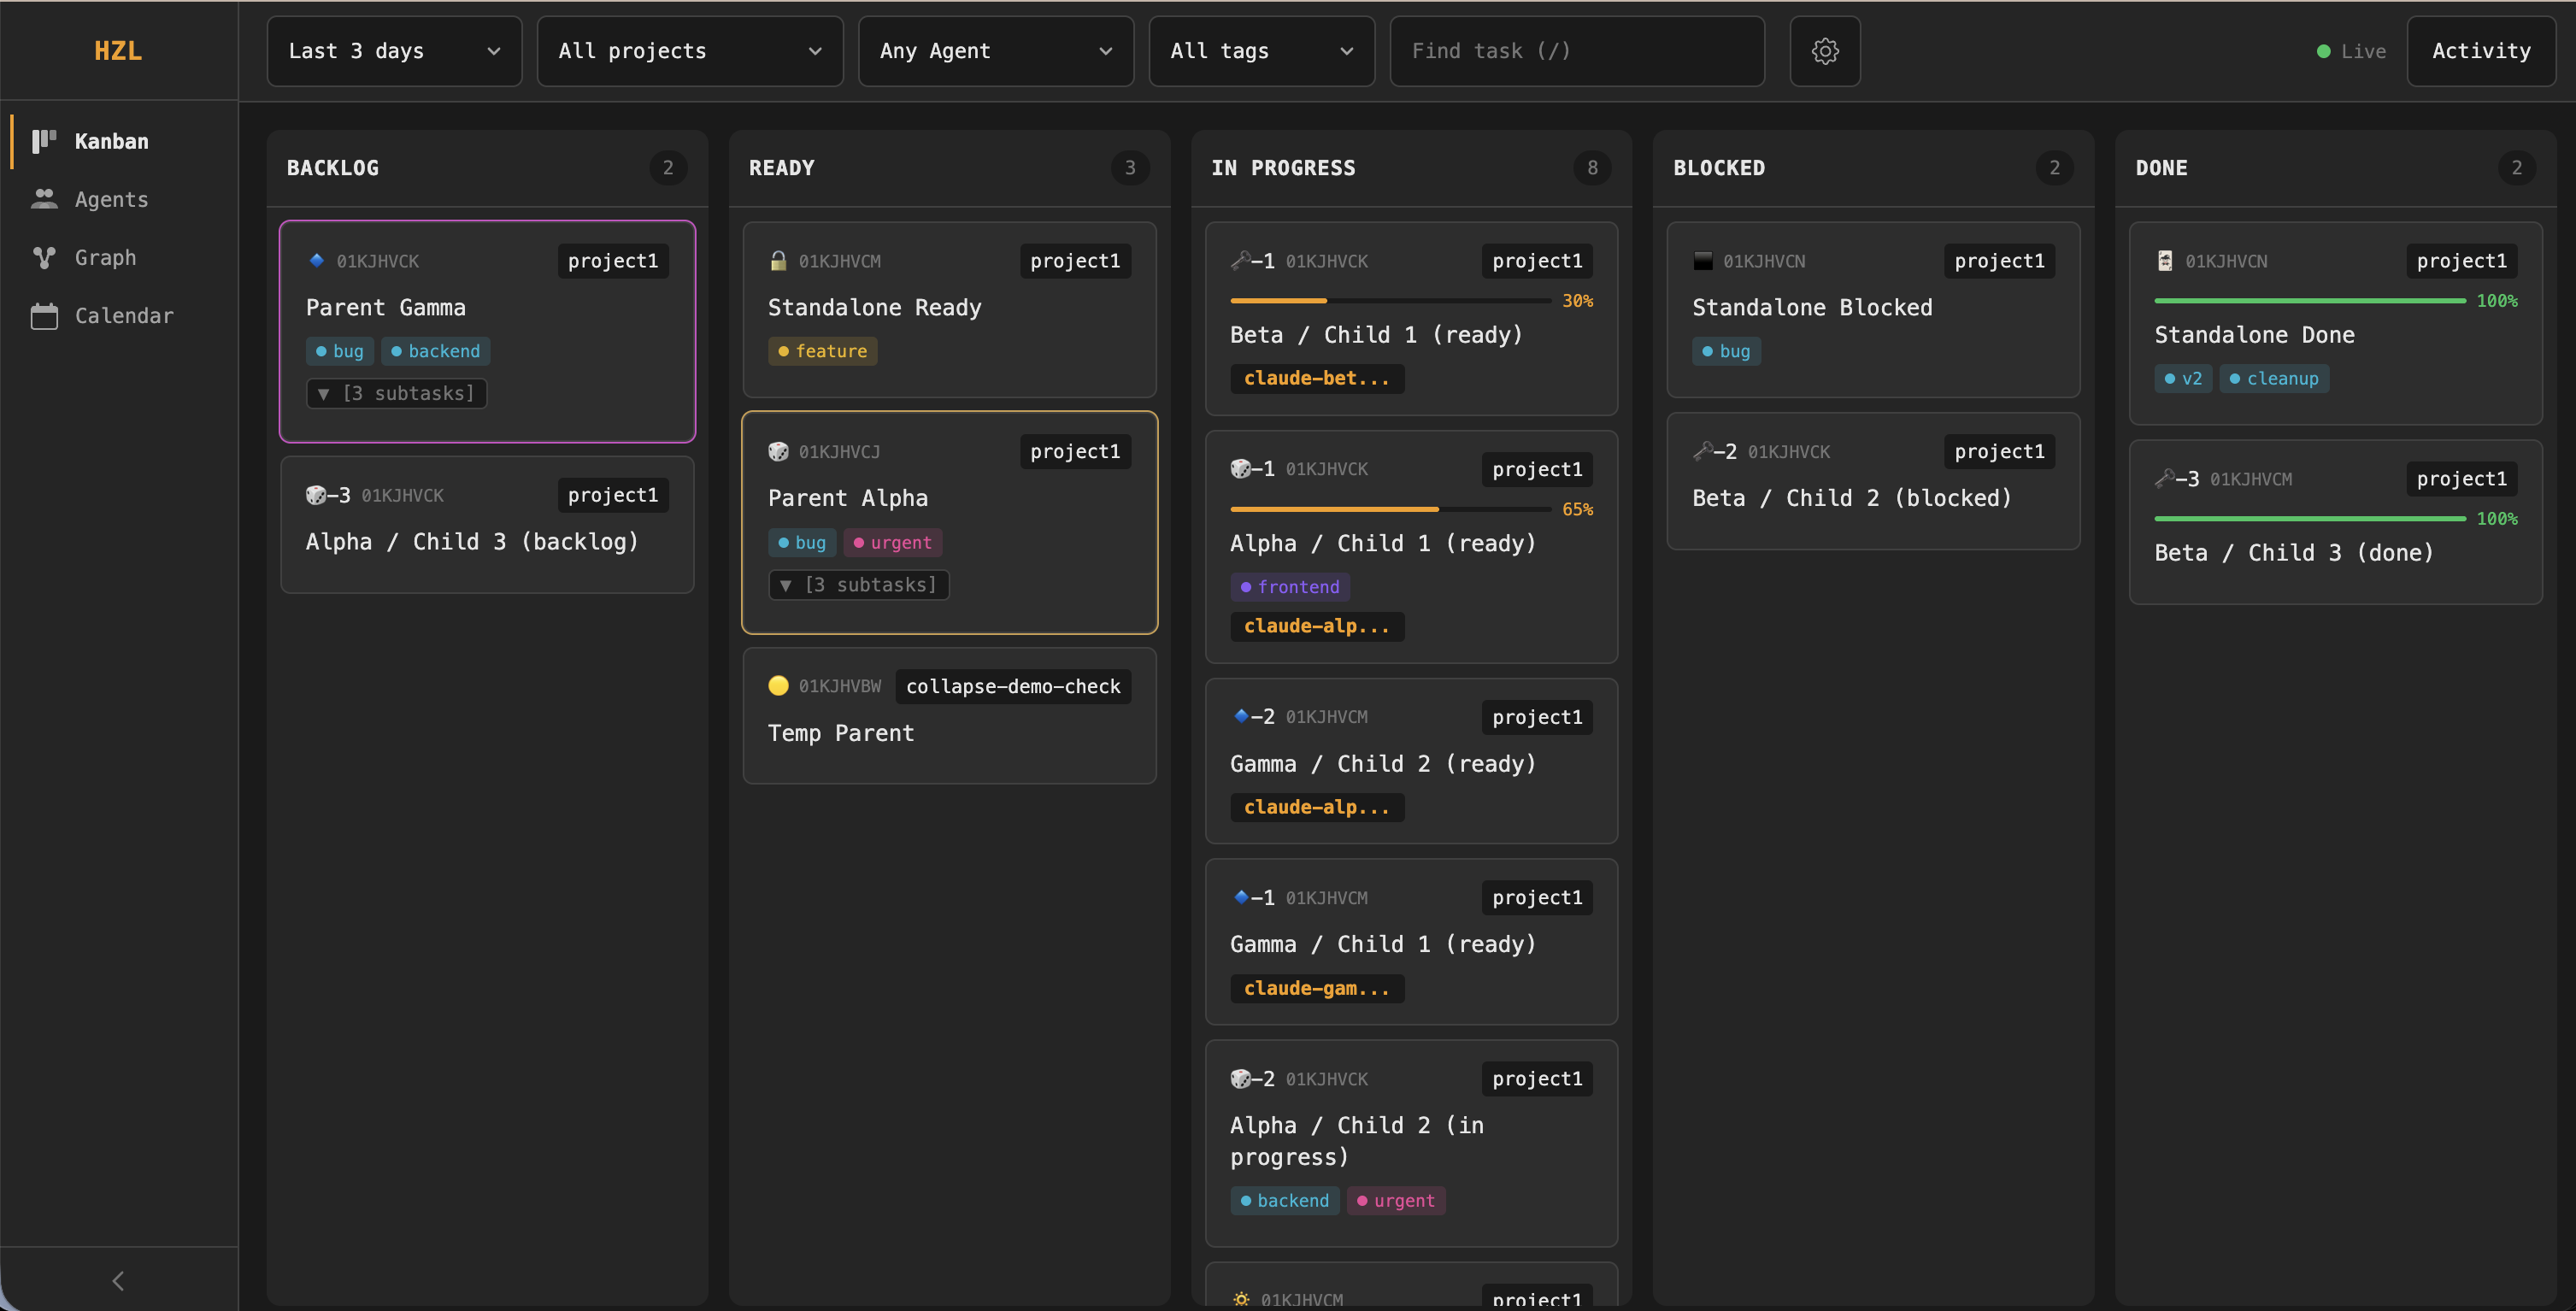Click the bug tag on Parent Alpha

coord(800,542)
